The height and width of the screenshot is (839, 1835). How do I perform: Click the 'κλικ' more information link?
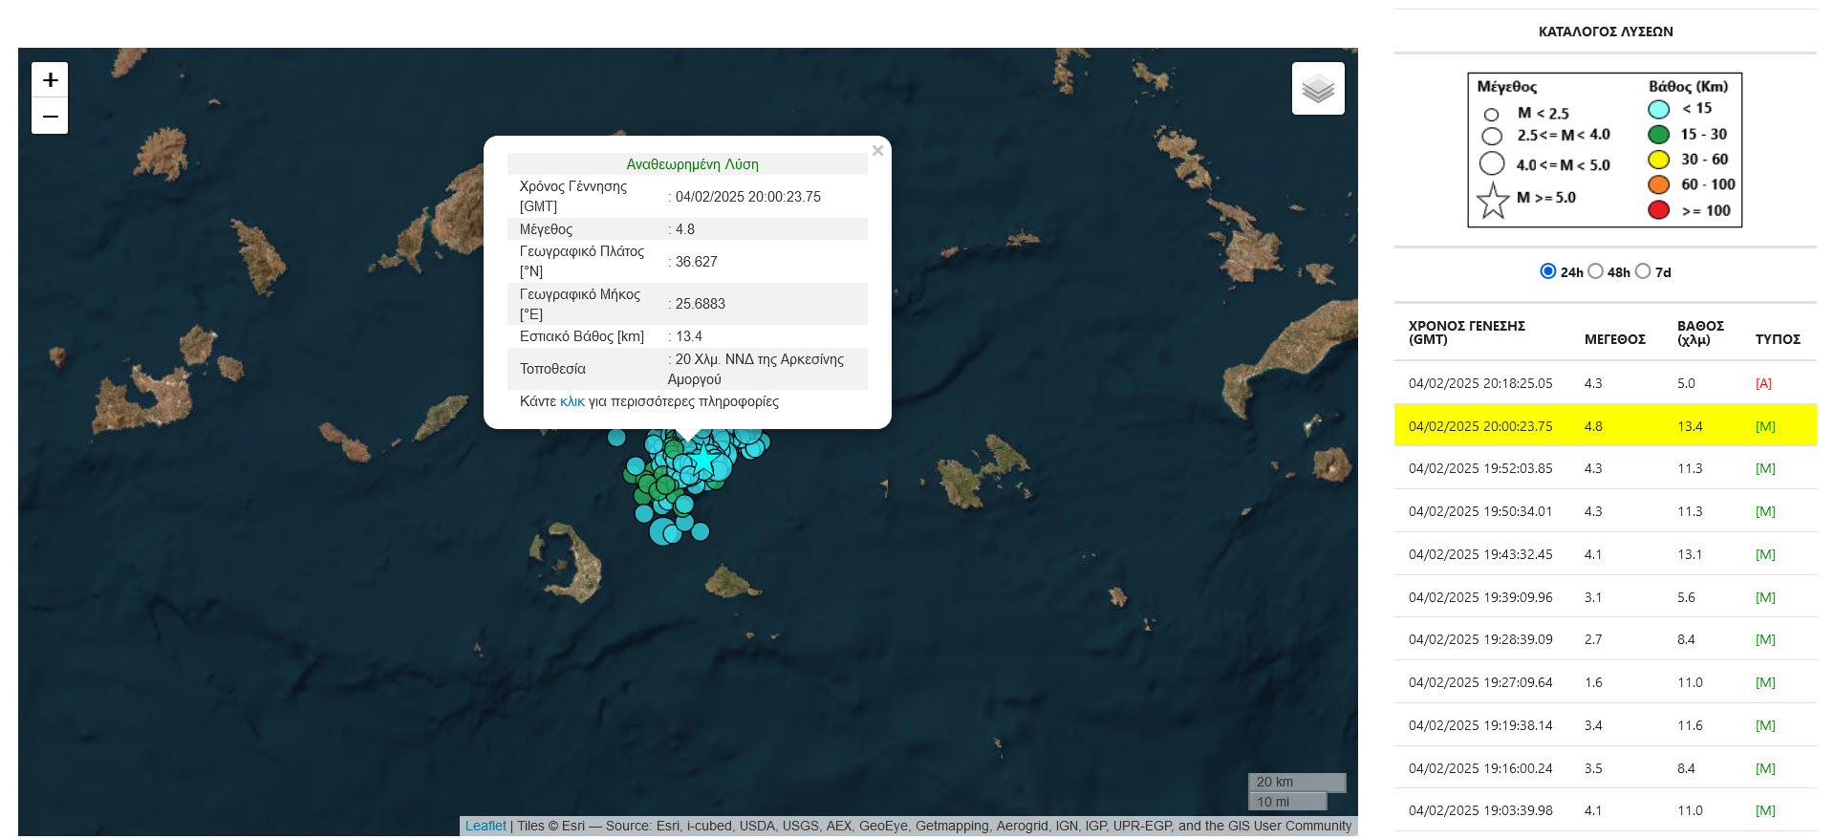[x=572, y=401]
